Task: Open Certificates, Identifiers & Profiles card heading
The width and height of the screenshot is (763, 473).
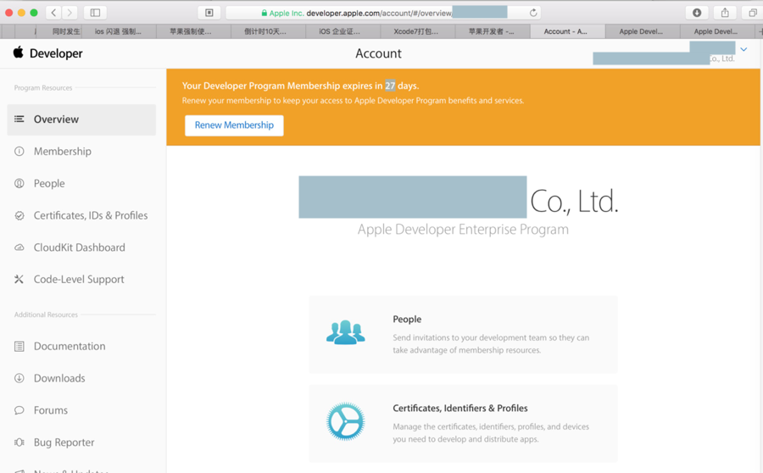Action: pyautogui.click(x=460, y=409)
